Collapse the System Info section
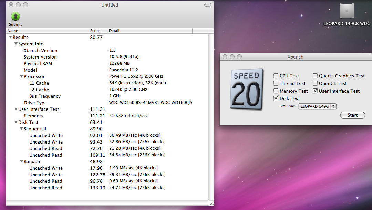Viewport: 372px width, 210px height. (x=16, y=44)
